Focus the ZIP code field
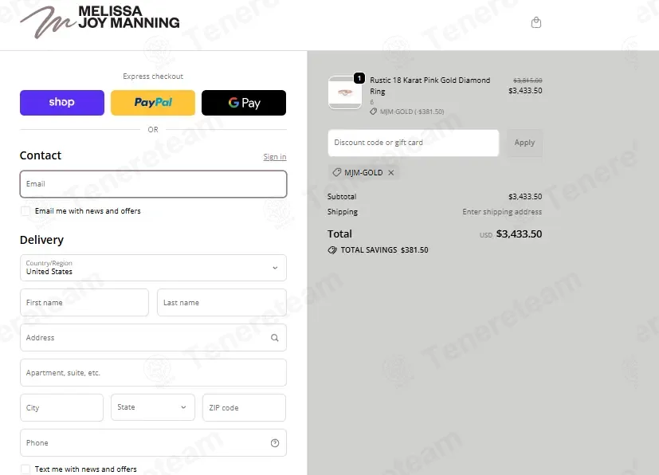Image resolution: width=659 pixels, height=475 pixels. pos(244,408)
